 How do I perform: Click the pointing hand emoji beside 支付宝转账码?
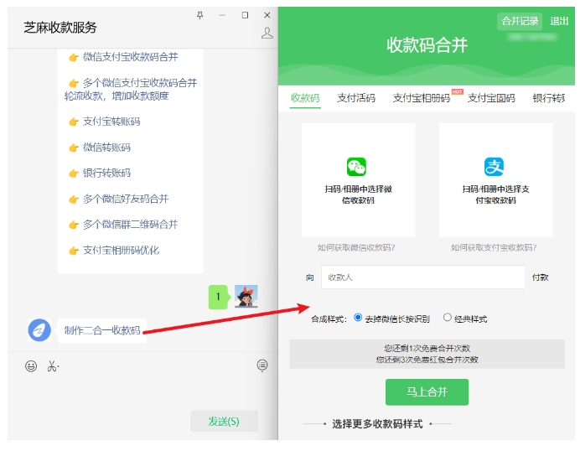pos(74,122)
